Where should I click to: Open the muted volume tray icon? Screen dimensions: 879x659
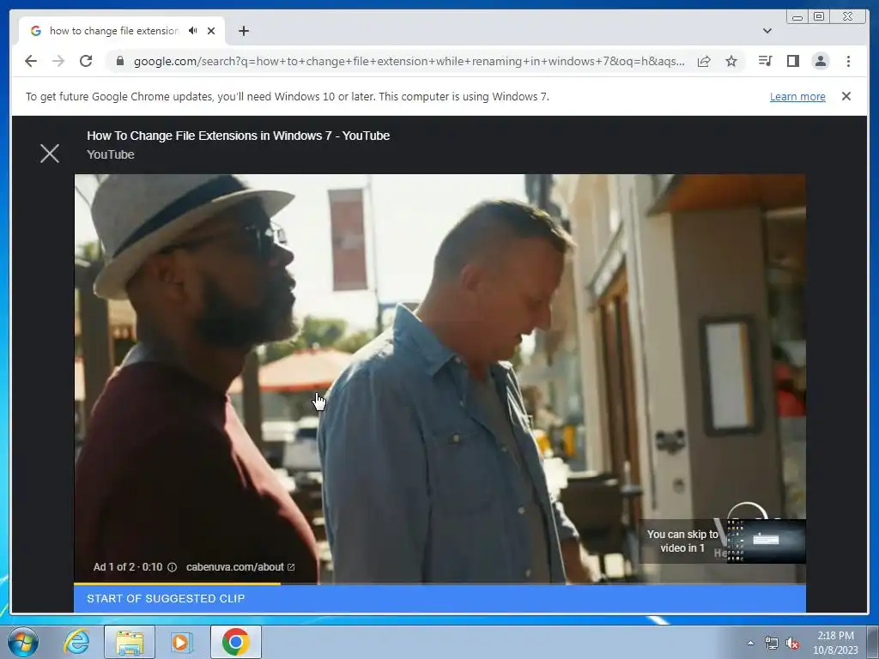point(792,644)
